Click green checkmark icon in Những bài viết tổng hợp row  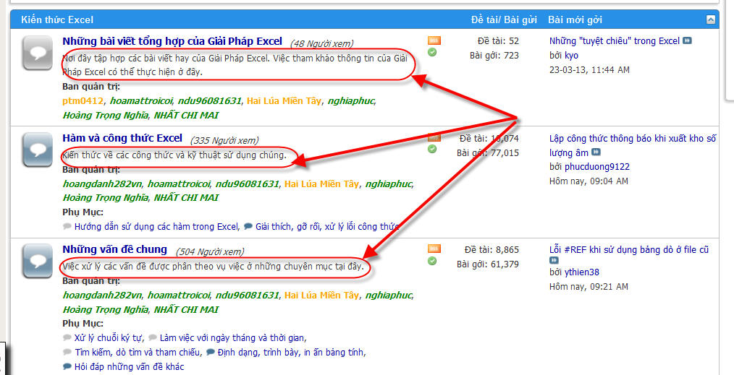click(x=432, y=52)
